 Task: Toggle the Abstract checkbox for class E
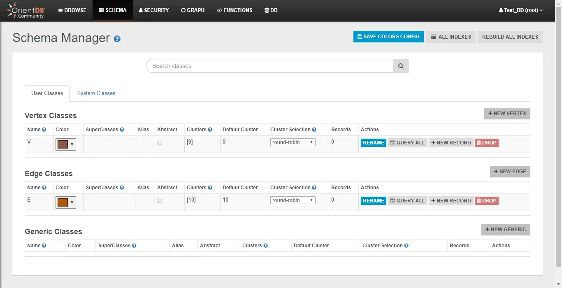point(160,200)
